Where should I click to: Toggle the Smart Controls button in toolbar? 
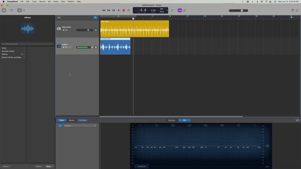(x=19, y=10)
